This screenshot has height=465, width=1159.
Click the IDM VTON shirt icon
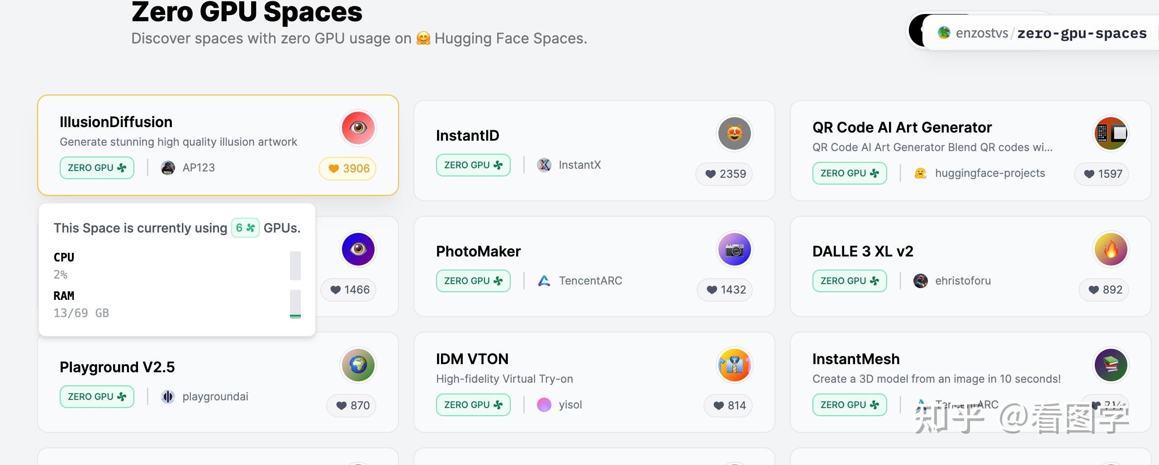point(734,365)
